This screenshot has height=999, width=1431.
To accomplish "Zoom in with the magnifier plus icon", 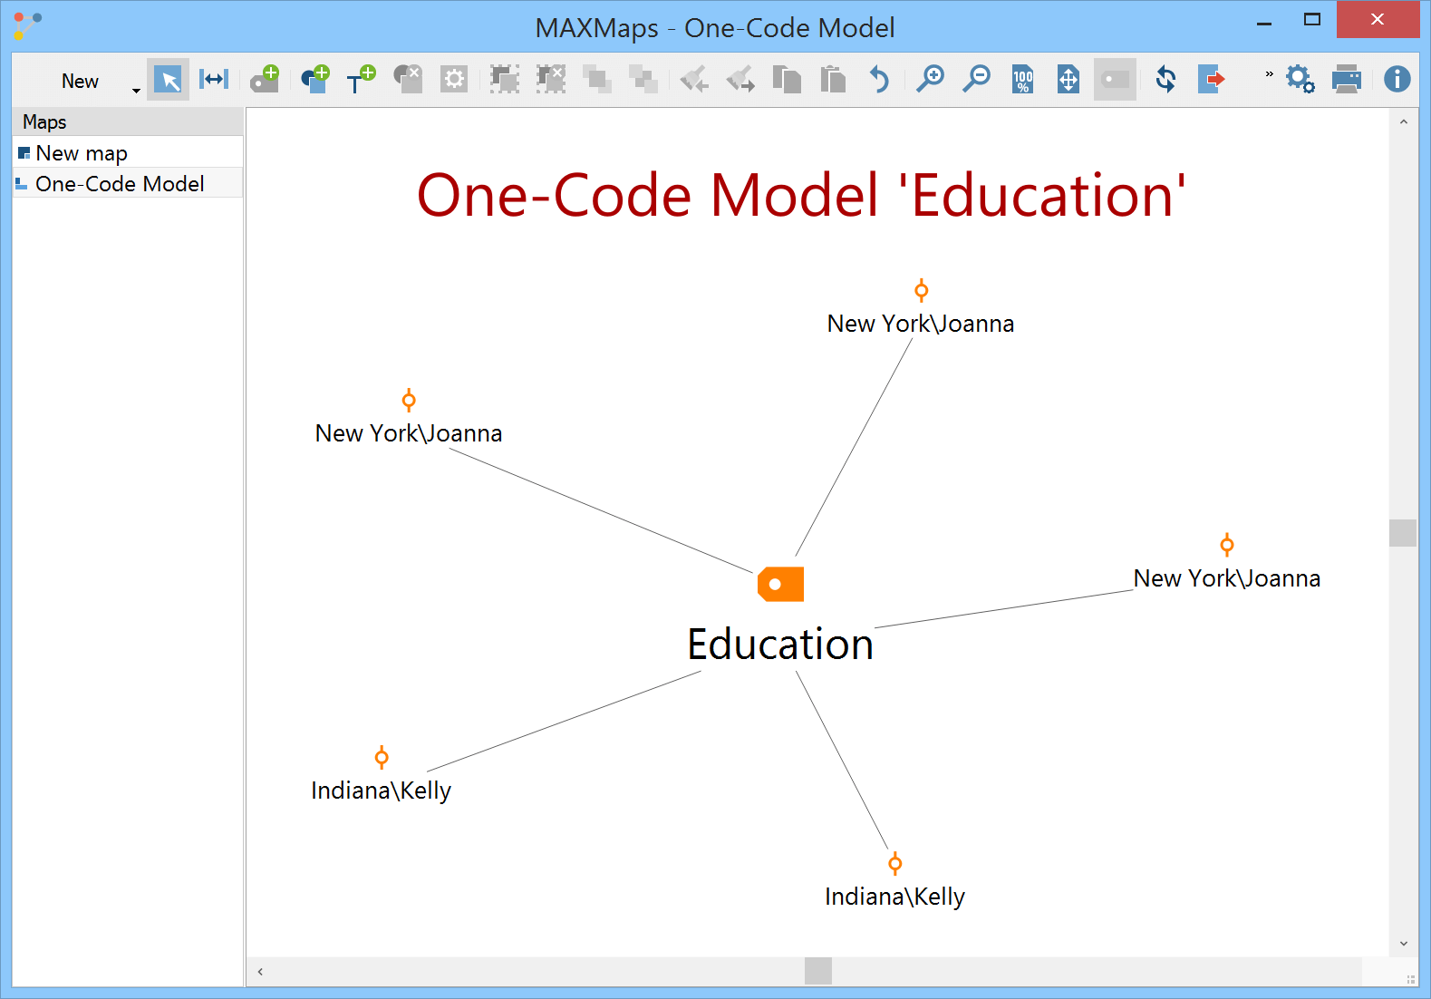I will point(930,80).
